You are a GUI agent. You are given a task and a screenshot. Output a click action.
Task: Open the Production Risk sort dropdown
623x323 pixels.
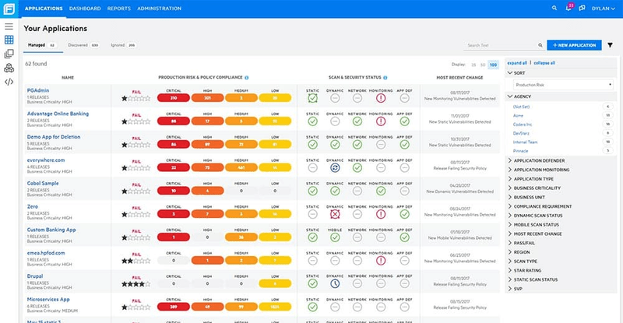[563, 85]
